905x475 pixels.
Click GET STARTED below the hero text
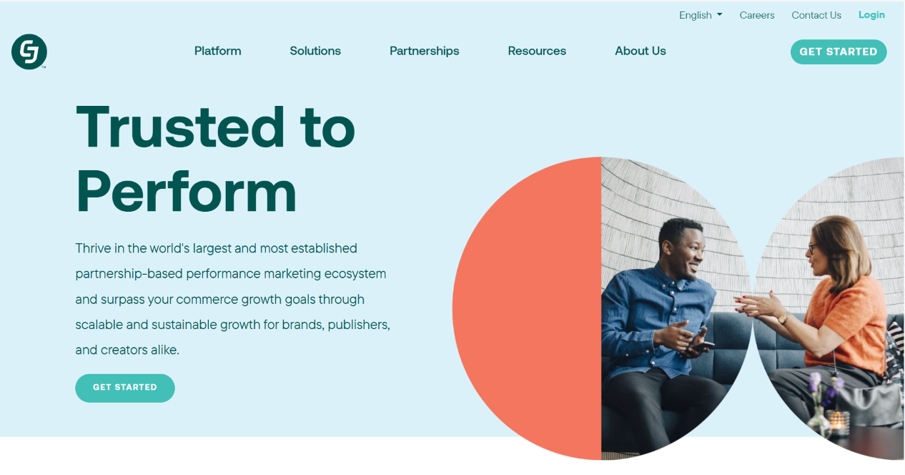pyautogui.click(x=125, y=388)
